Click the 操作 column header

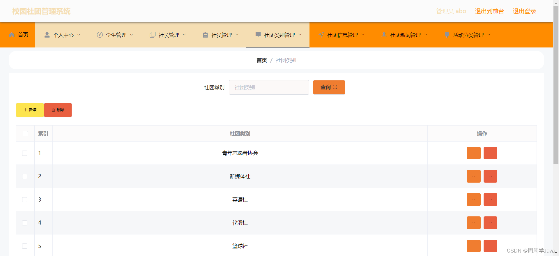(x=482, y=134)
